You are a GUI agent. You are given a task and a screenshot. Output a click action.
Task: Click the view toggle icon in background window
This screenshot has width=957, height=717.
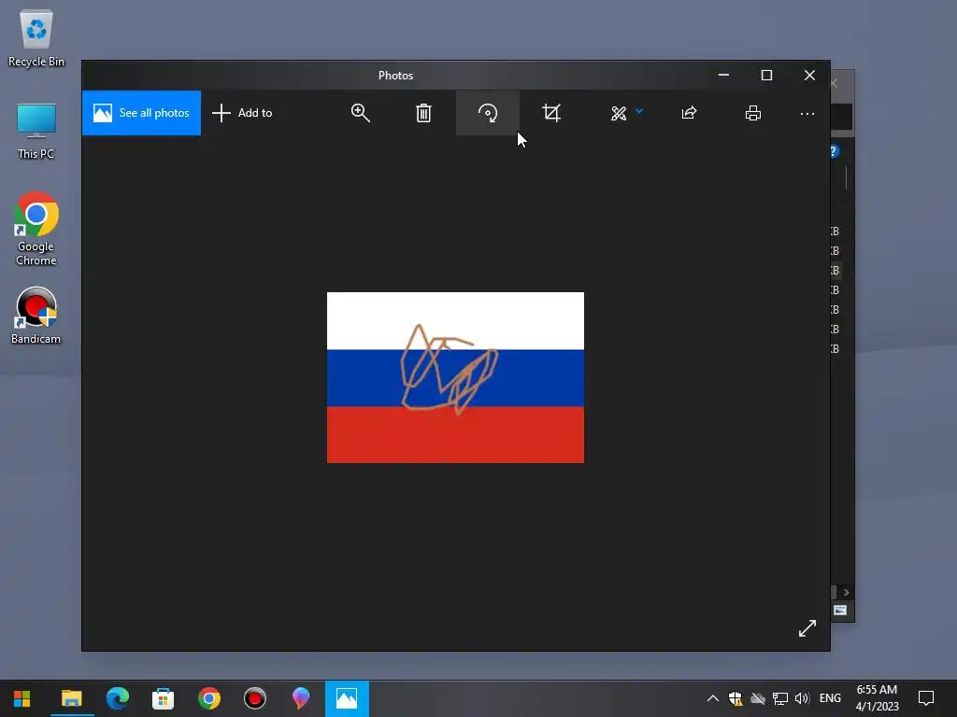(x=840, y=611)
